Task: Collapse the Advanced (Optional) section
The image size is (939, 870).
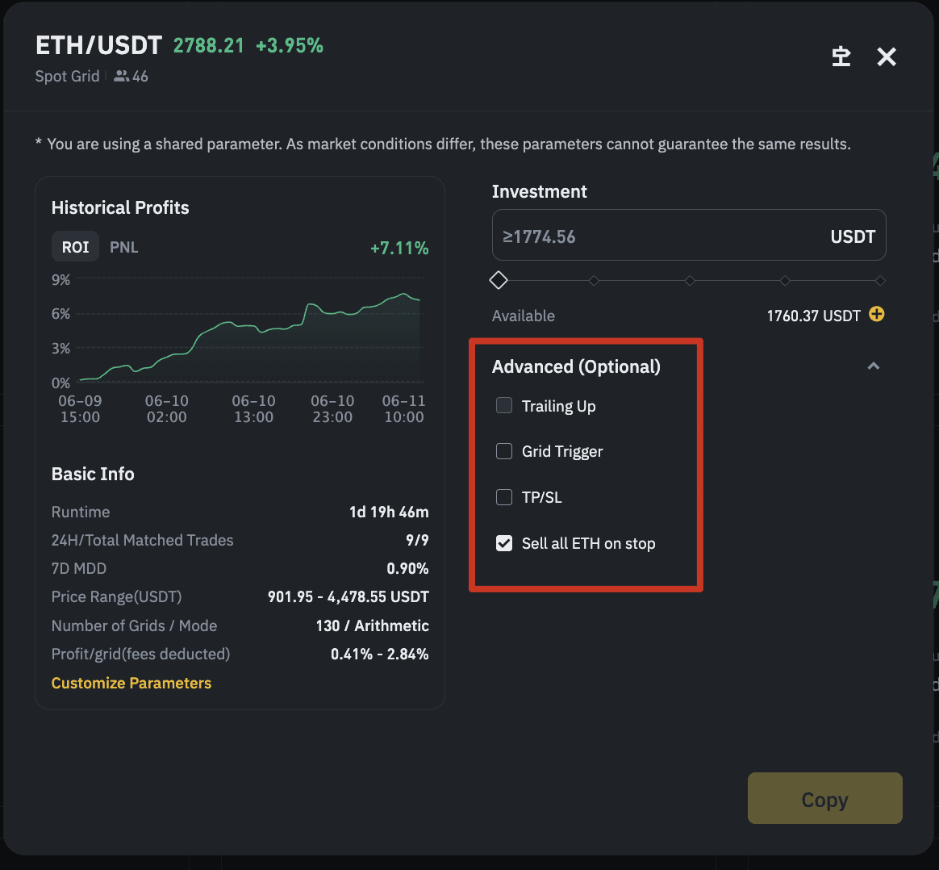Action: coord(873,366)
